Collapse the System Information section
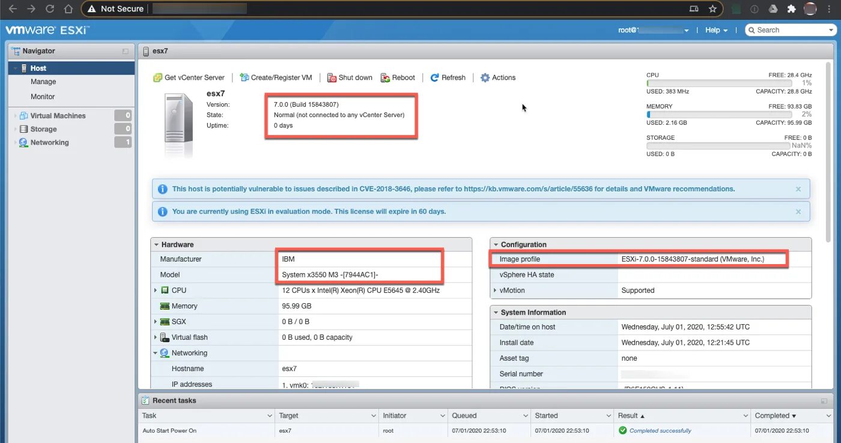Viewport: 841px width, 443px height. [x=496, y=313]
